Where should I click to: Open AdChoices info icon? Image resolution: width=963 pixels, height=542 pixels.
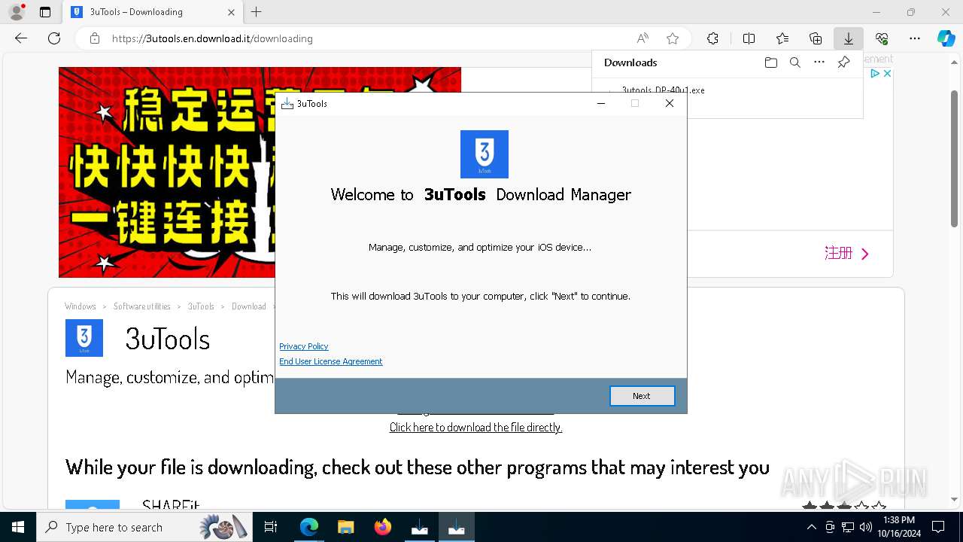[x=876, y=73]
